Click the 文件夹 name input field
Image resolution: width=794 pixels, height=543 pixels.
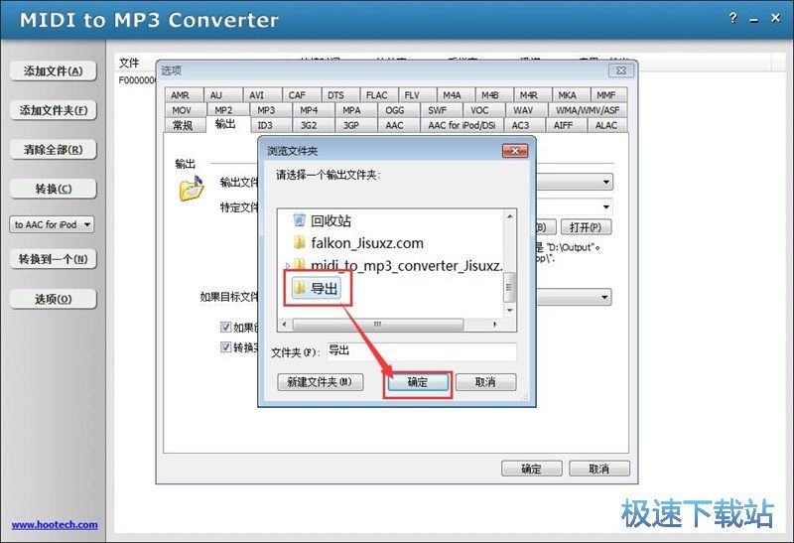click(x=422, y=351)
